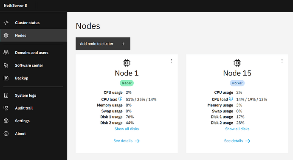293x160 pixels.
Task: Click Node 15 Memory usage 3%
Action: (239, 105)
